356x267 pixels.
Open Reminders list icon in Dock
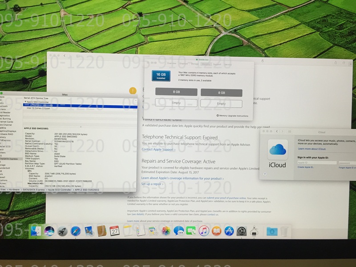point(141,231)
